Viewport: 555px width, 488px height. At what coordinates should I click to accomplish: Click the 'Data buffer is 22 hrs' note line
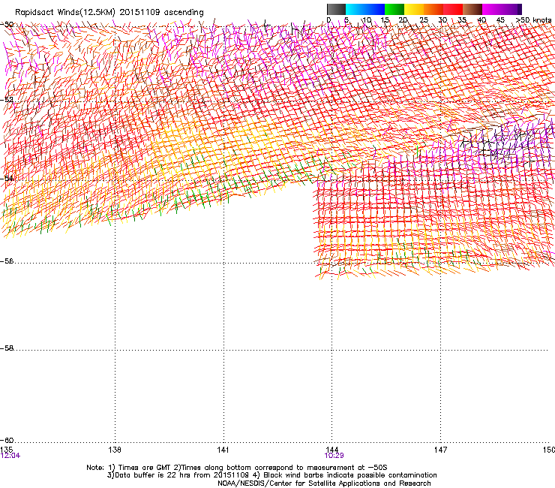tap(271, 475)
